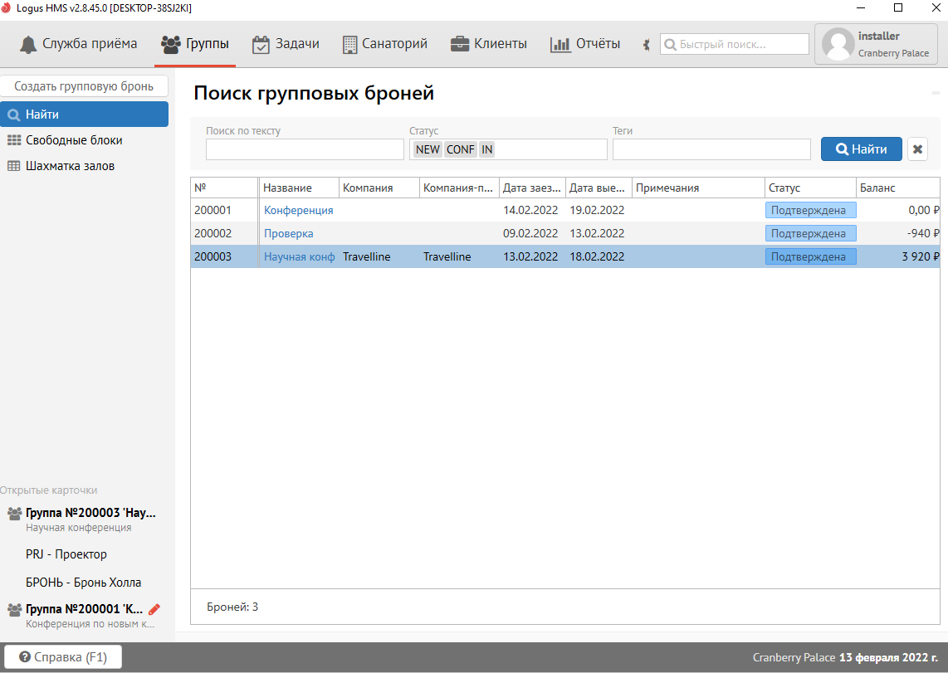
Task: Open the Задачи calendar section
Action: click(286, 44)
